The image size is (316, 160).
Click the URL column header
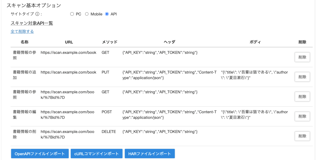pos(69,42)
